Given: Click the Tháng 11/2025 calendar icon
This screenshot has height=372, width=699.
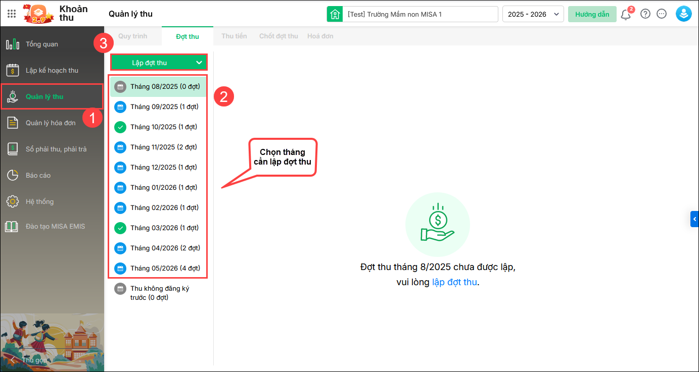Looking at the screenshot, I should coord(120,147).
